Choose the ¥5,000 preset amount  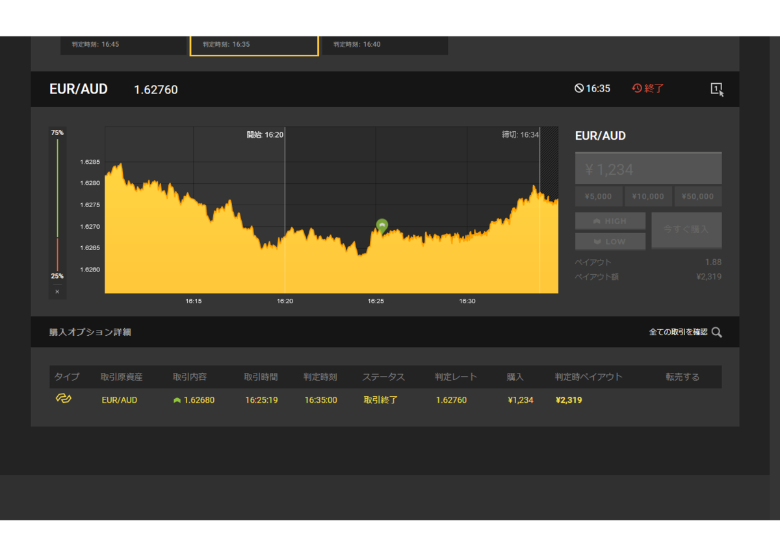pyautogui.click(x=599, y=196)
